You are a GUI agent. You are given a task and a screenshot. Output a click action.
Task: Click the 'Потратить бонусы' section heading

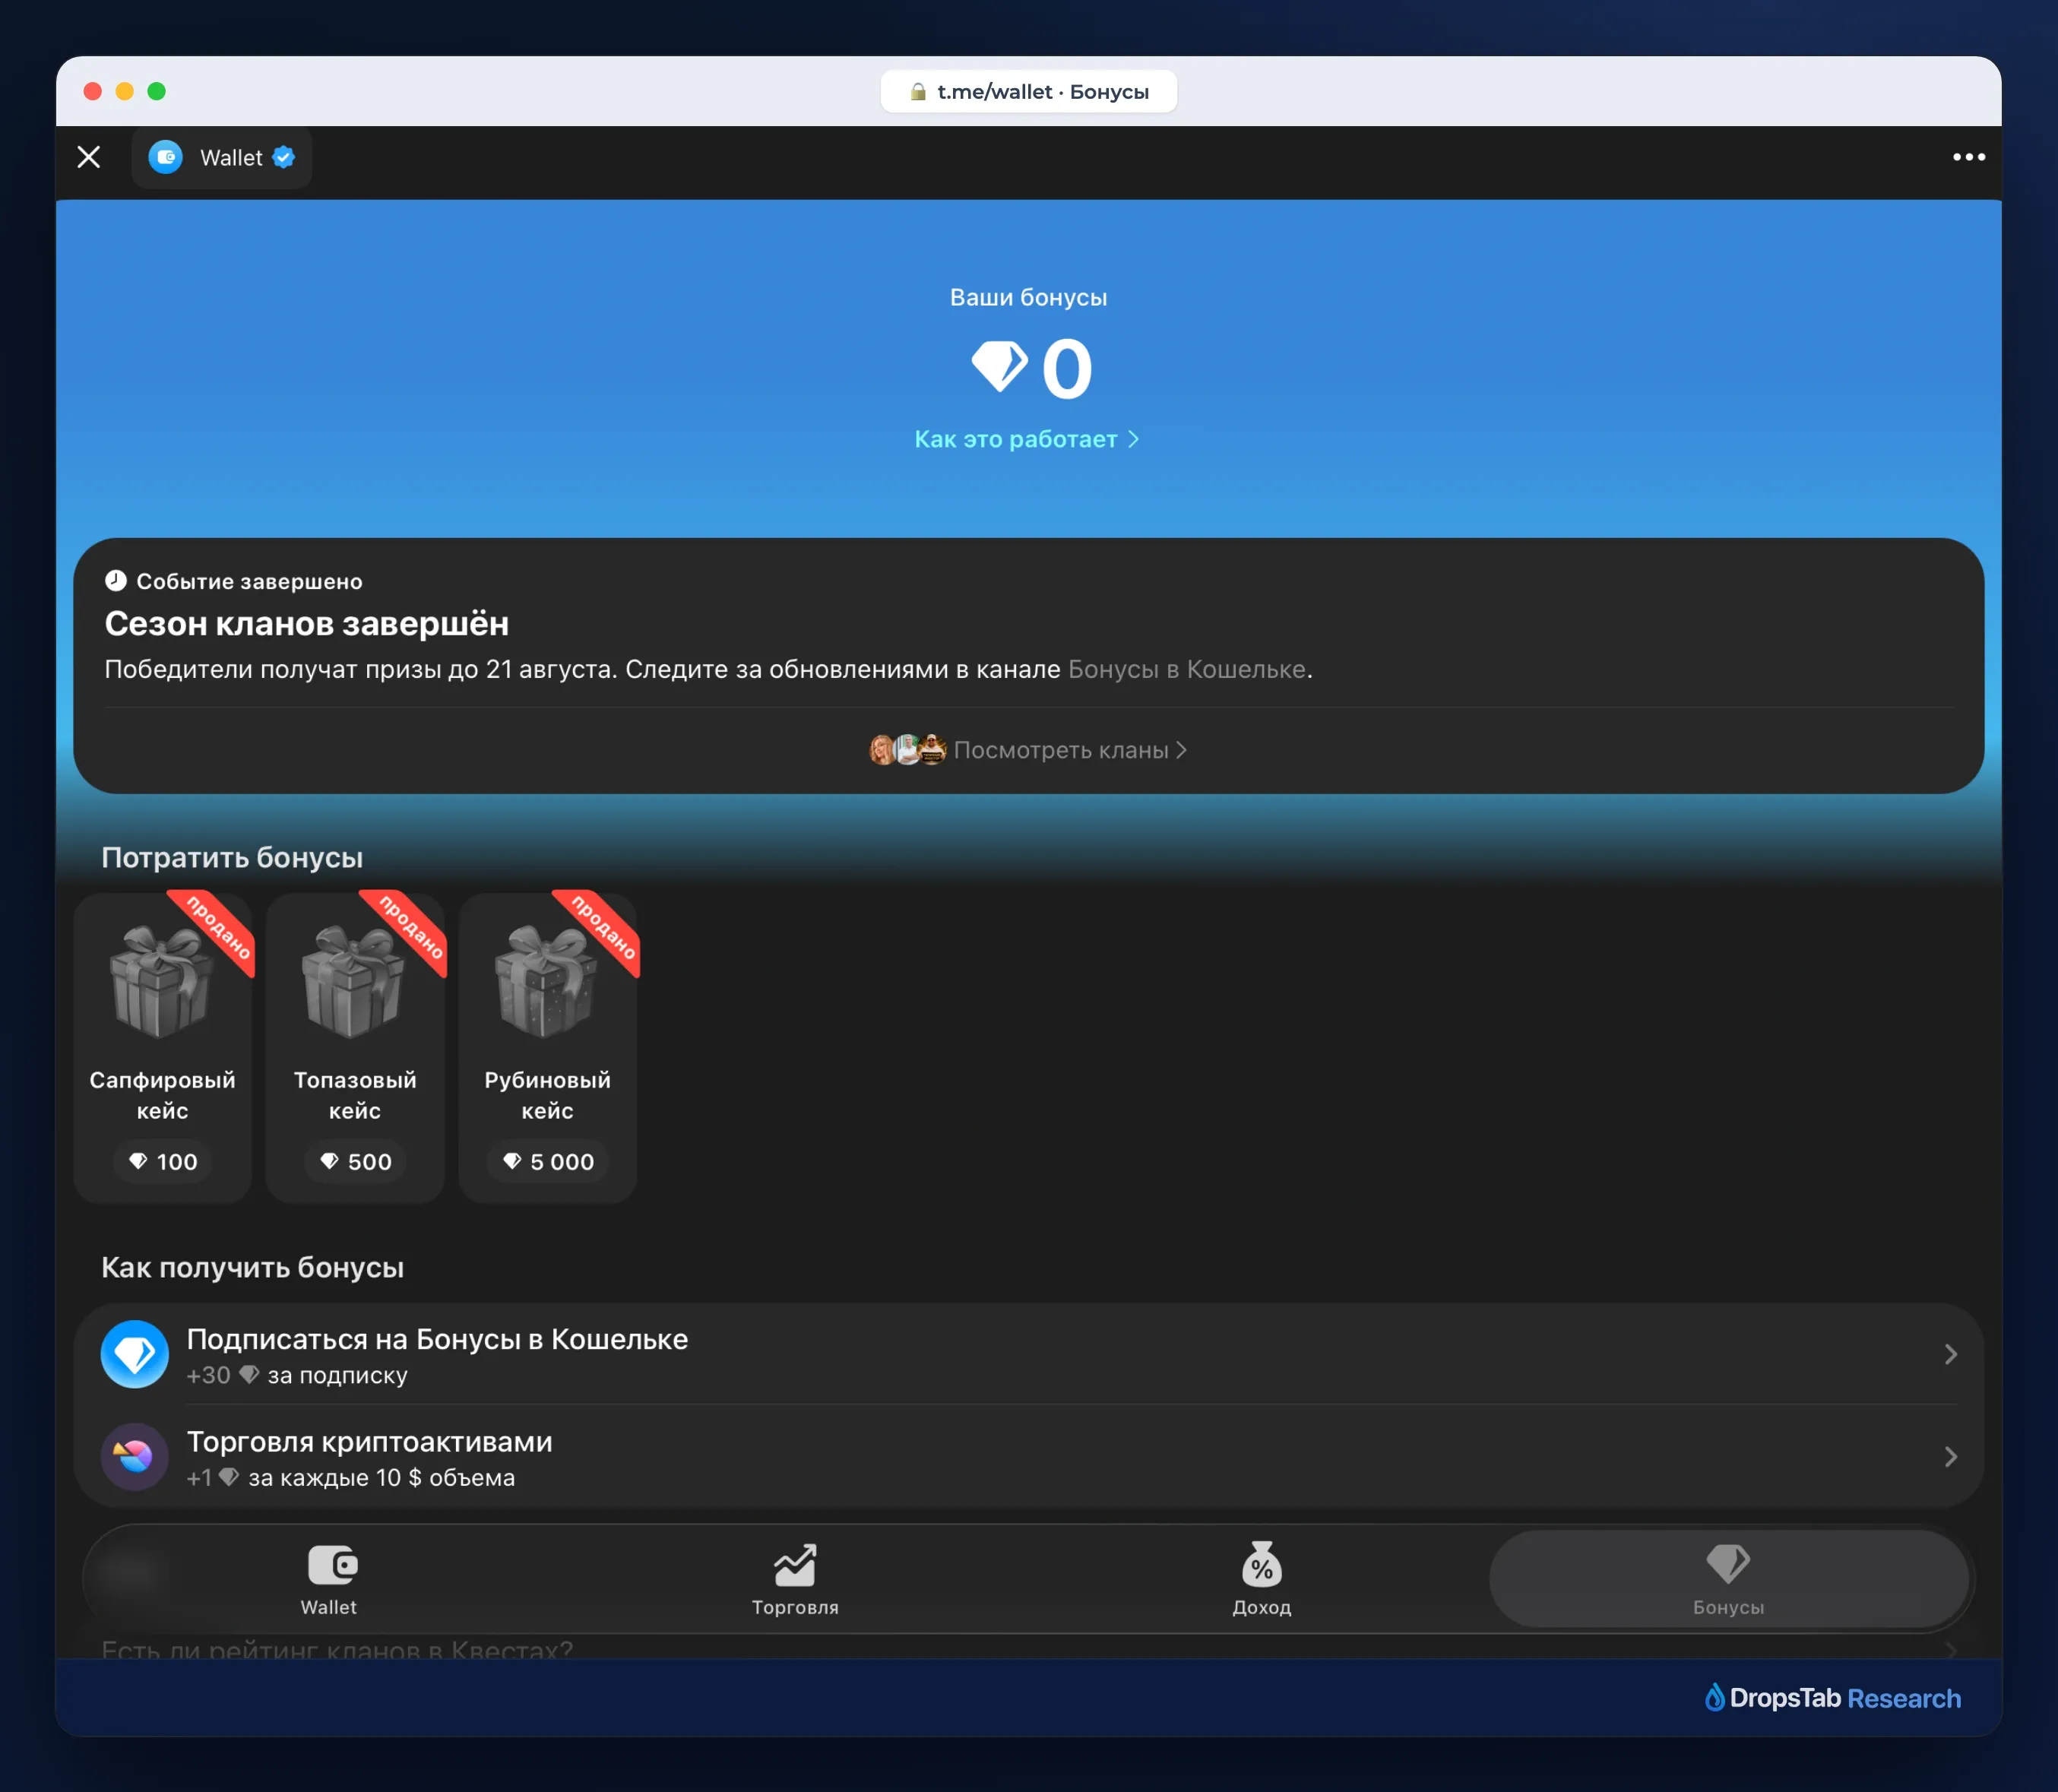coord(232,857)
